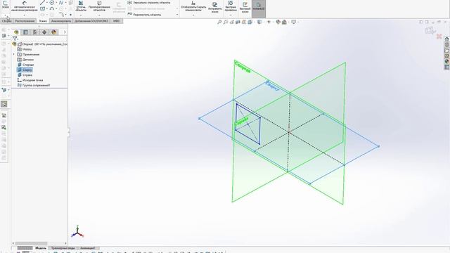Click the feature tree horizontal scrollbar
The image size is (450, 253).
(31, 243)
